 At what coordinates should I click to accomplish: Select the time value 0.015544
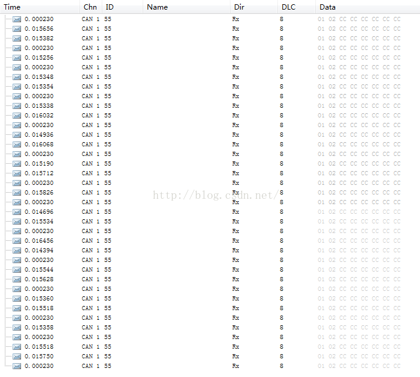[x=39, y=270]
